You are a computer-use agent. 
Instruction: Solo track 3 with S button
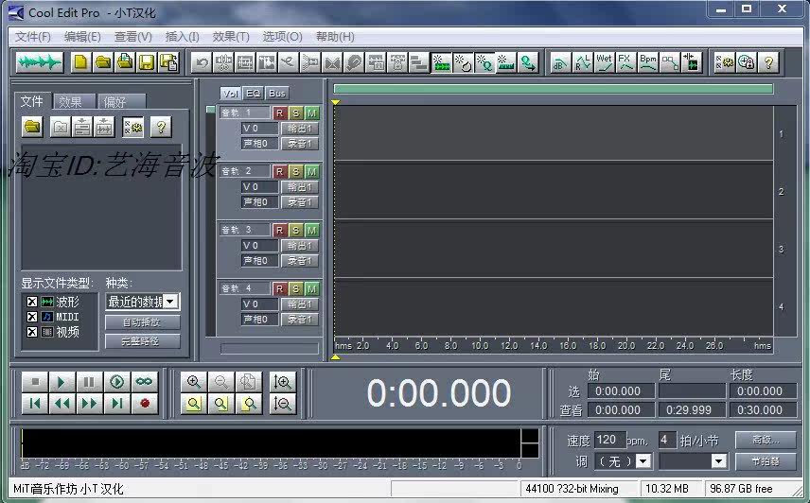pyautogui.click(x=295, y=230)
